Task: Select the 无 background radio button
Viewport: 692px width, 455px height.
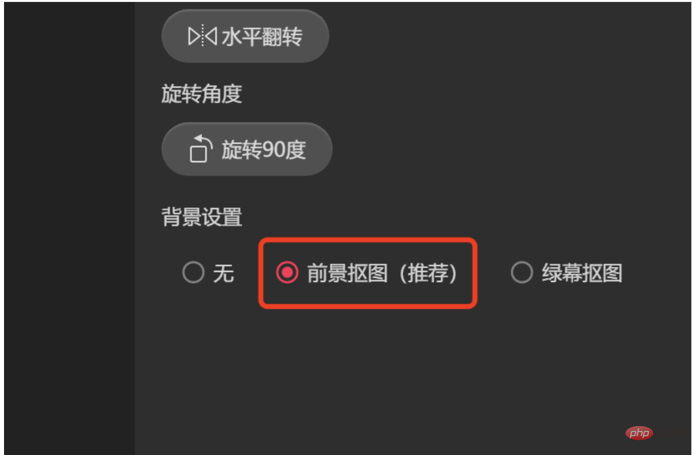Action: [x=193, y=272]
